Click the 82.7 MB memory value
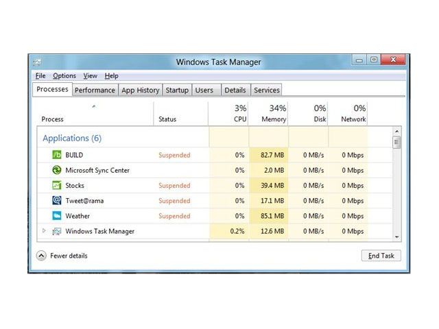The height and width of the screenshot is (329, 439). [x=272, y=155]
